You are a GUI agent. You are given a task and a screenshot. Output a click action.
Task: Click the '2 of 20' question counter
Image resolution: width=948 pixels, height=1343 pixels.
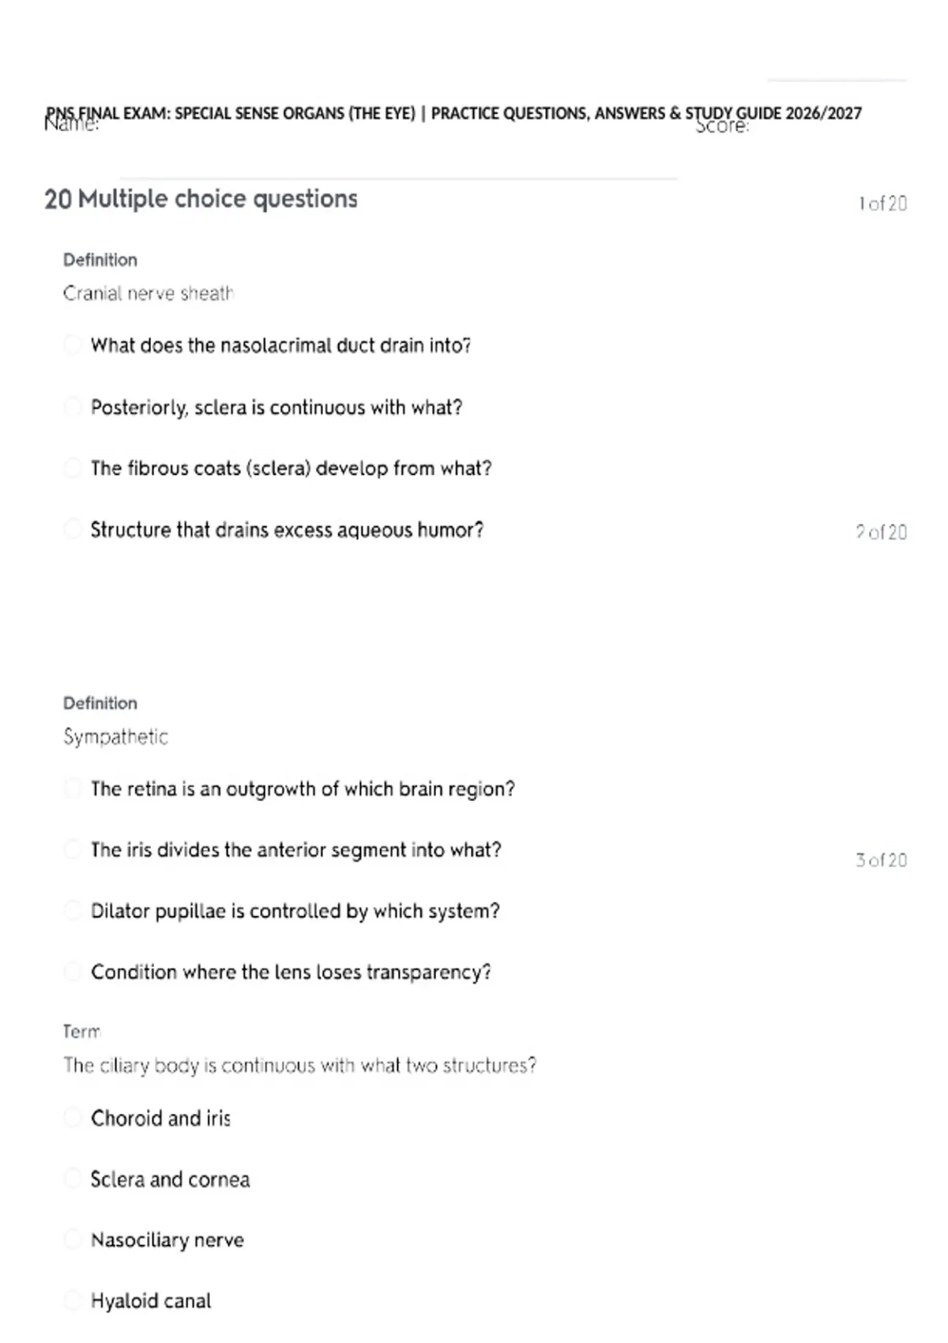882,532
